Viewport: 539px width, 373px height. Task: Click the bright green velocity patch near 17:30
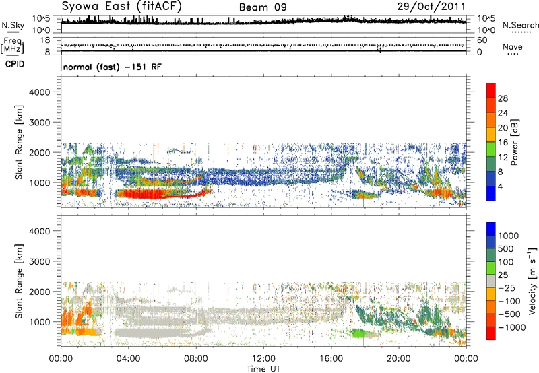tap(359, 333)
